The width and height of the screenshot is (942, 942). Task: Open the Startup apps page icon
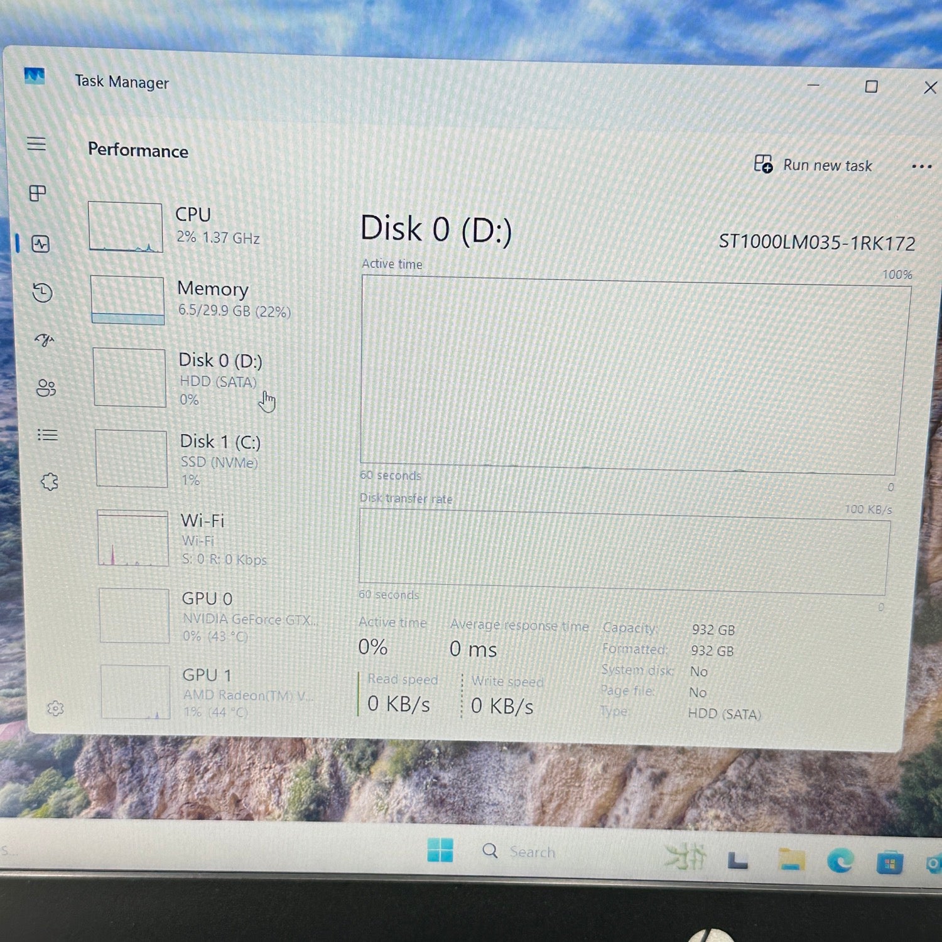point(44,340)
